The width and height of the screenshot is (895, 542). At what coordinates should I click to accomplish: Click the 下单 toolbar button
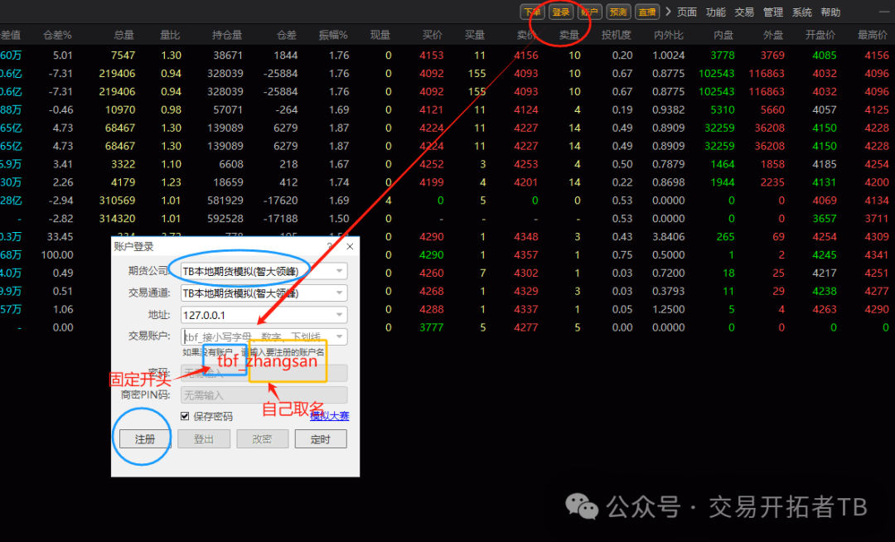coord(532,12)
